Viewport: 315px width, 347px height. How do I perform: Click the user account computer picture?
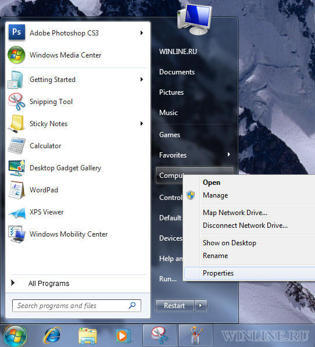(x=194, y=20)
